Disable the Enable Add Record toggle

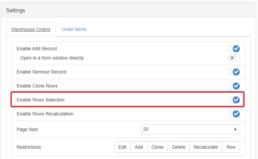[x=234, y=49]
